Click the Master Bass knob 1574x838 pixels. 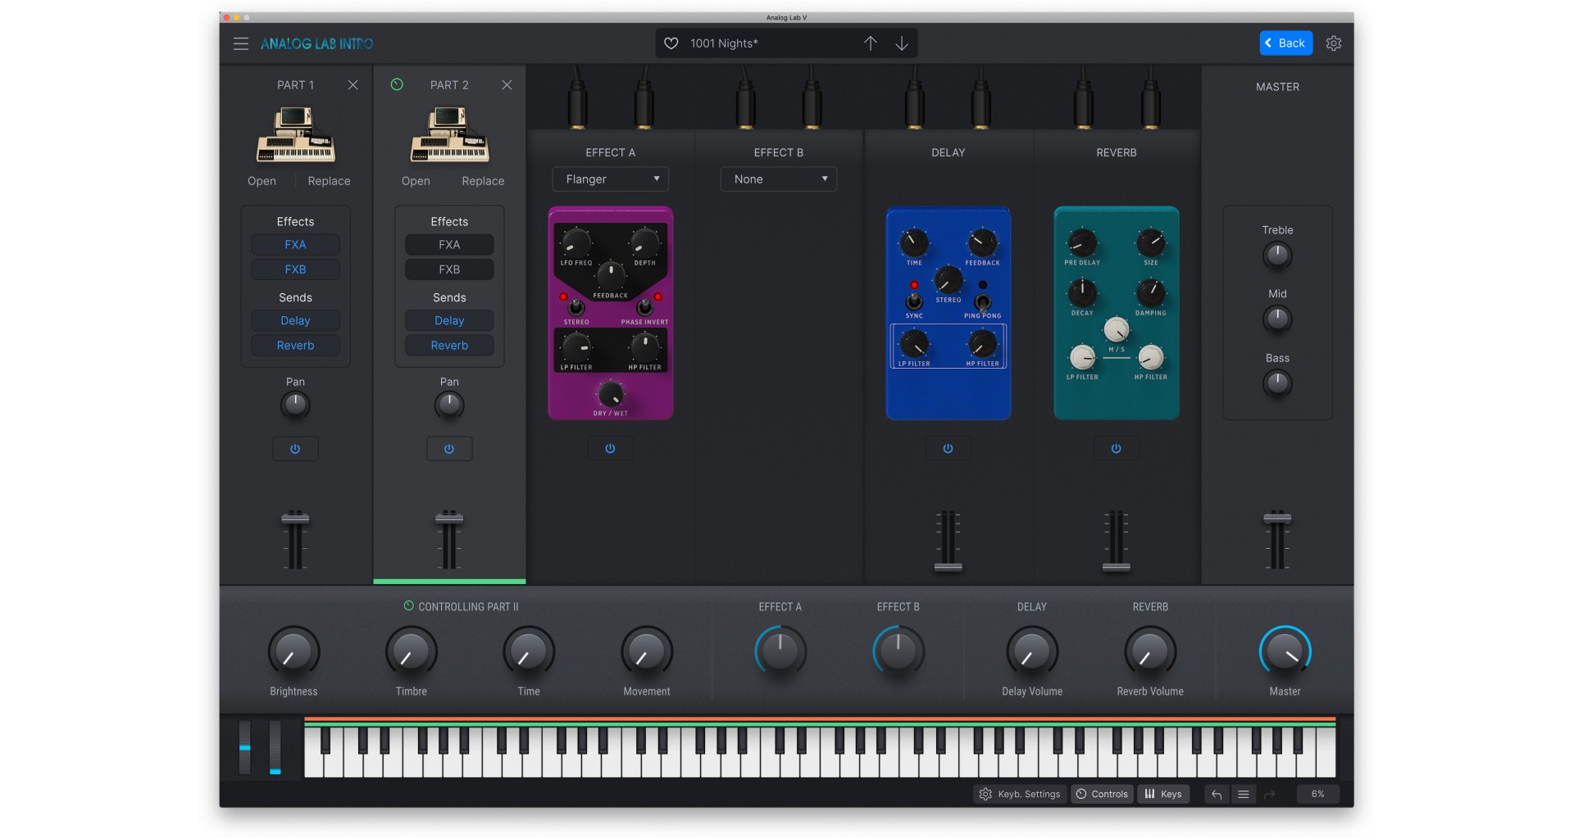coord(1277,383)
